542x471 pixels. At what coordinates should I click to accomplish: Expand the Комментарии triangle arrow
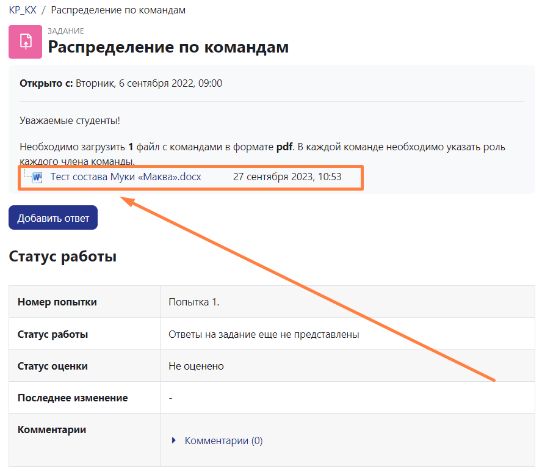pos(174,440)
